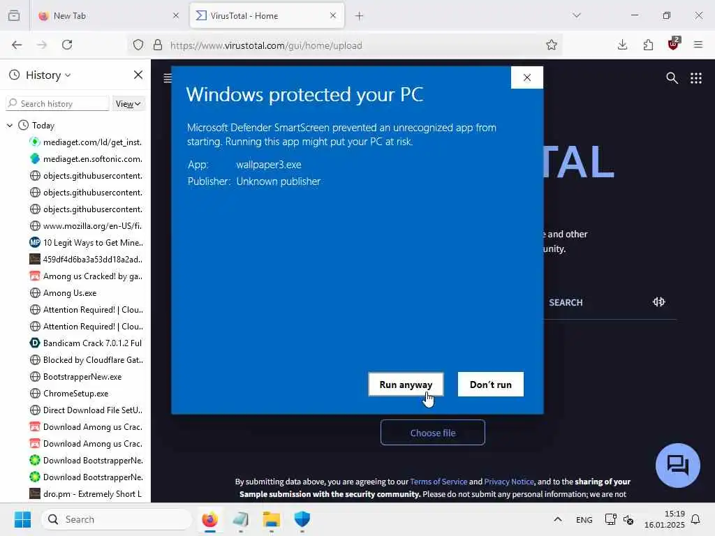
Task: Click the uBlock Origin shield icon
Action: tap(673, 45)
